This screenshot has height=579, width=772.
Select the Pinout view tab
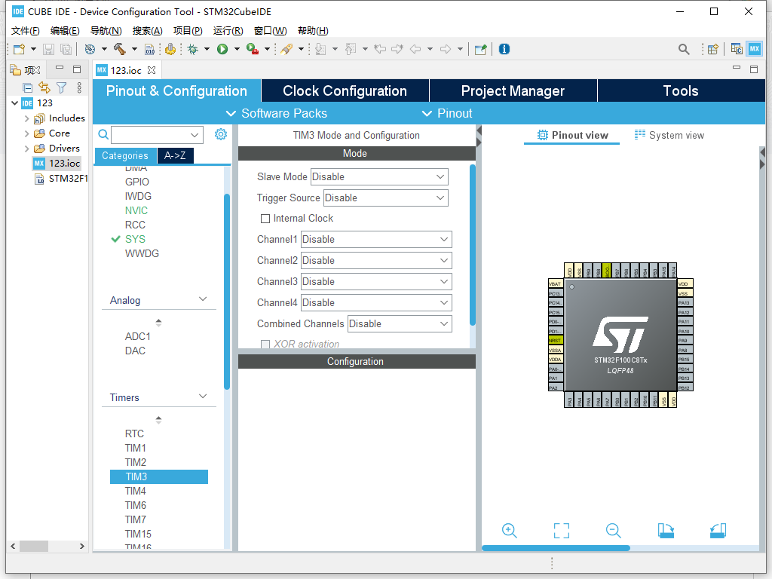click(x=572, y=136)
